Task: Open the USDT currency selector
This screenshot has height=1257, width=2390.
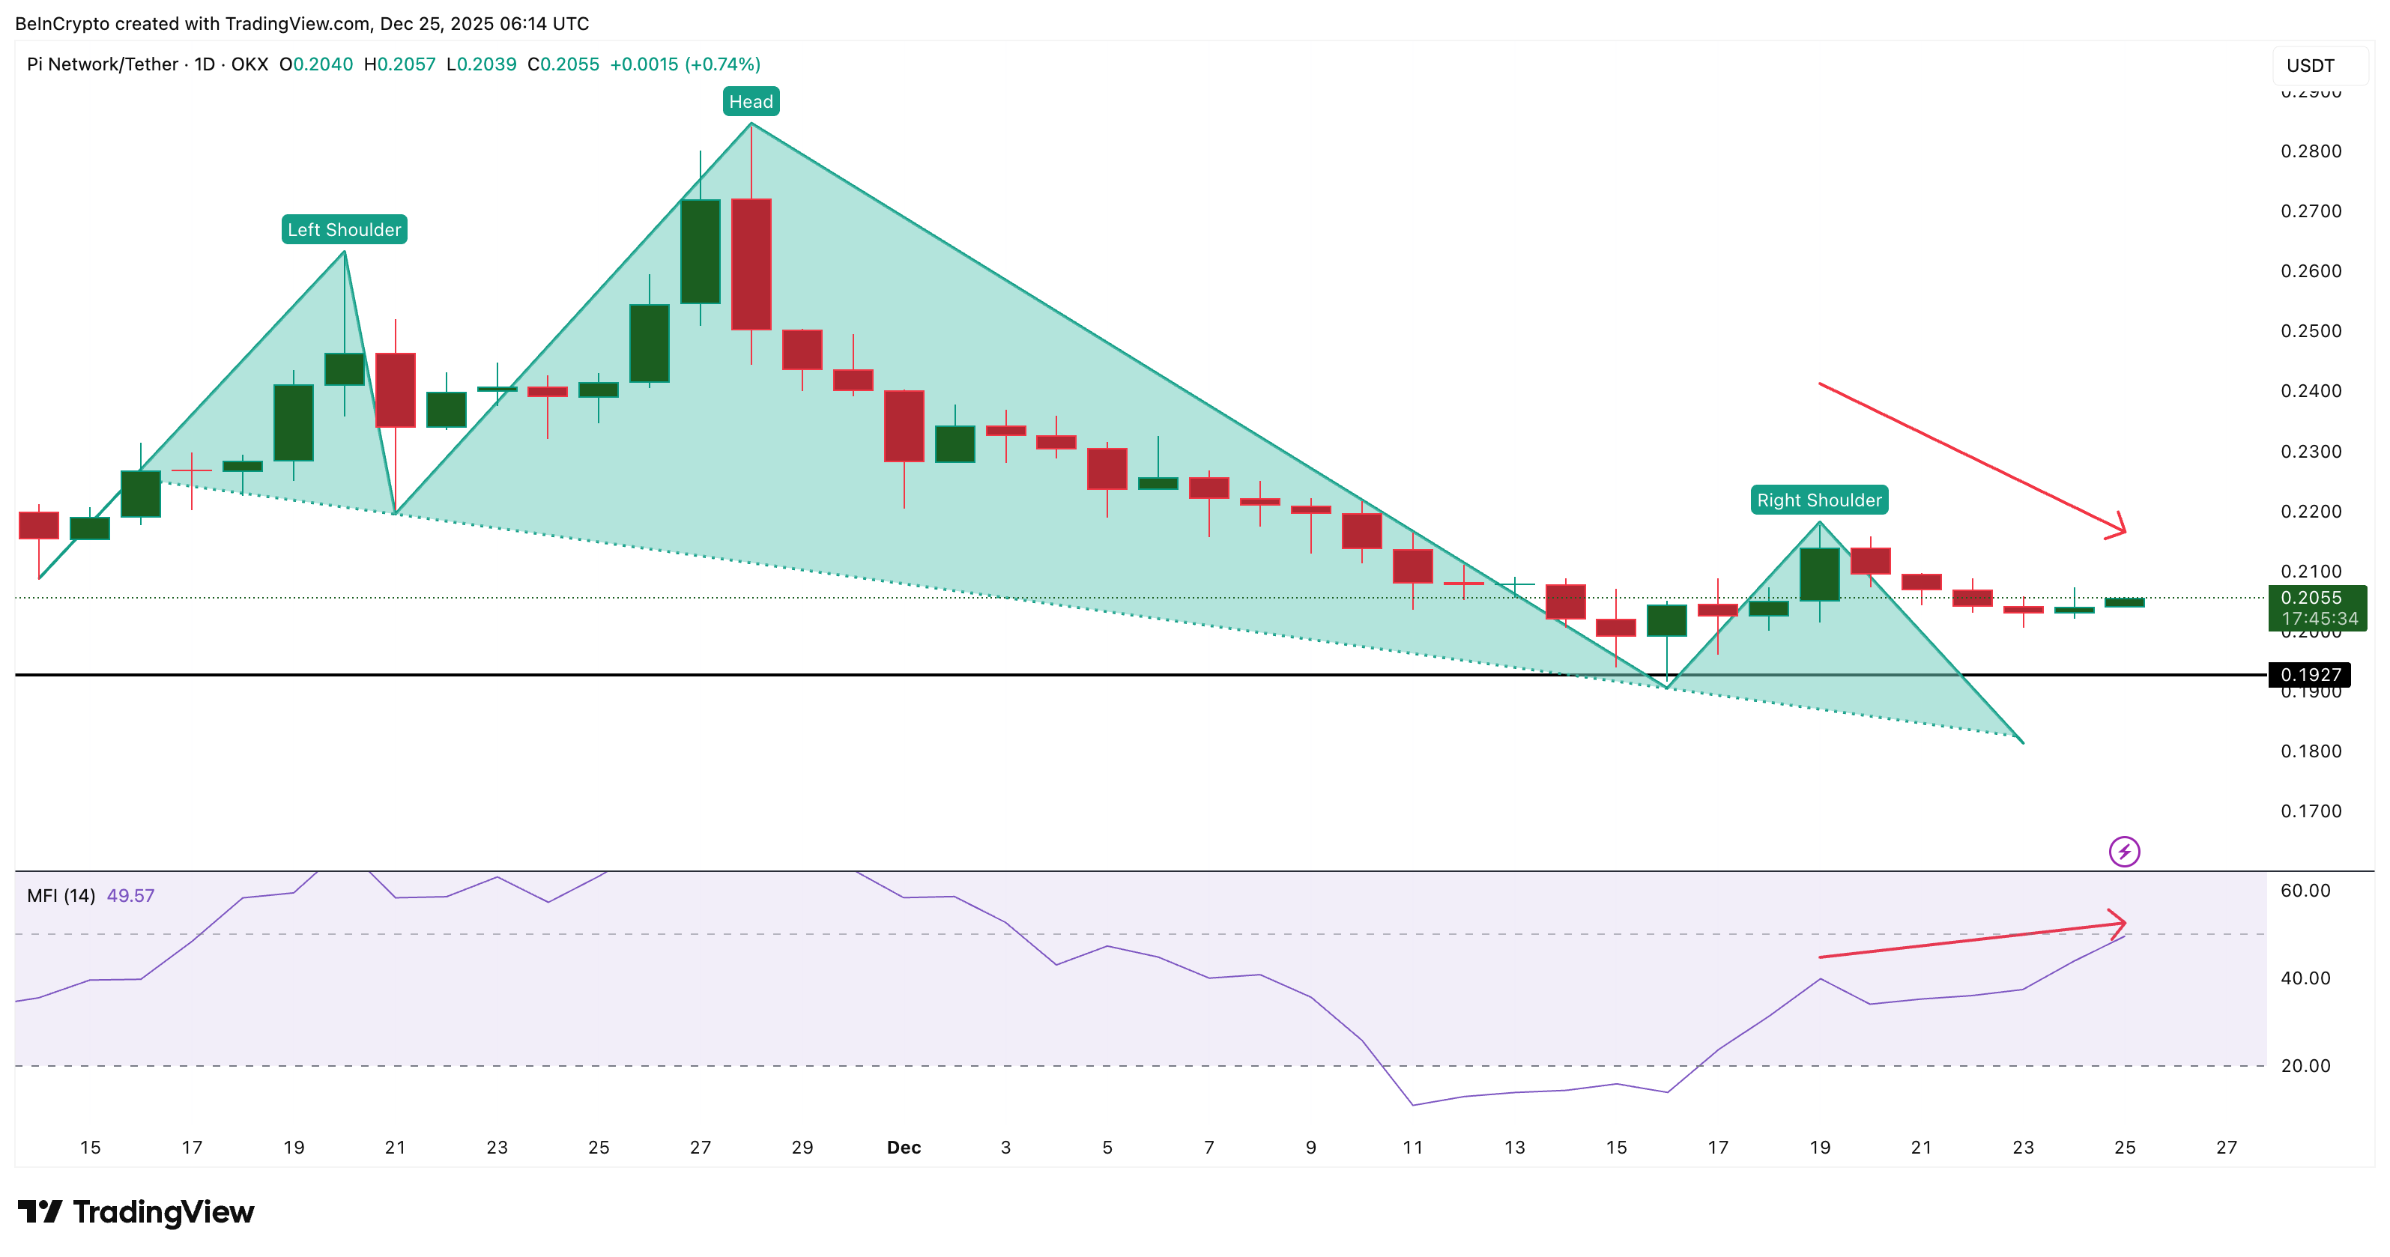Action: (2309, 65)
